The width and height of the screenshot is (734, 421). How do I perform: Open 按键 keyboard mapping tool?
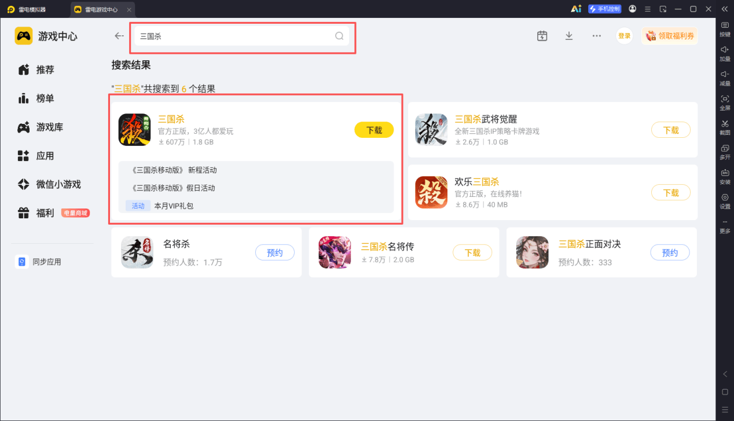pos(725,29)
